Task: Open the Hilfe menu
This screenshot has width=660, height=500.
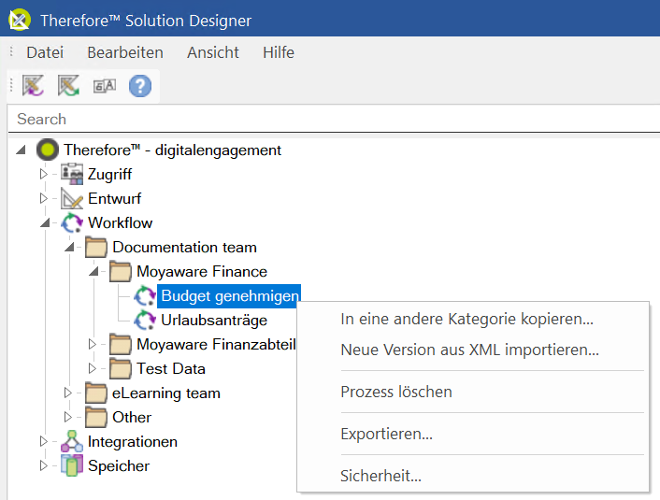Action: 279,52
